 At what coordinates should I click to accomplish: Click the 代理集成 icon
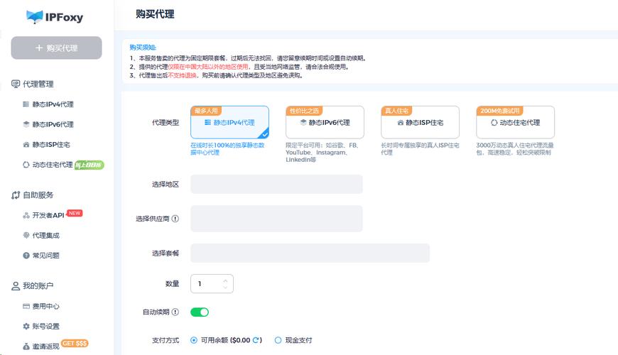[26, 235]
